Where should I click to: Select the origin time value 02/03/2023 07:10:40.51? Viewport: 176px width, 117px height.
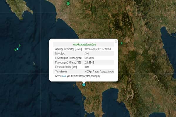98,49
